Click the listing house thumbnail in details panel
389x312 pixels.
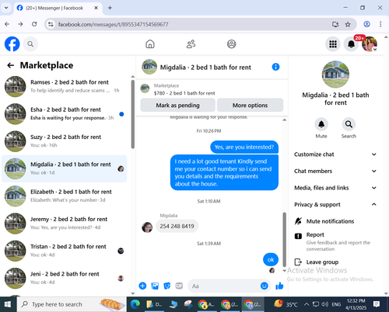coord(335,75)
